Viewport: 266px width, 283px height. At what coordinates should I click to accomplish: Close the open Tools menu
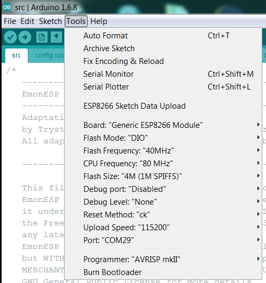(76, 21)
